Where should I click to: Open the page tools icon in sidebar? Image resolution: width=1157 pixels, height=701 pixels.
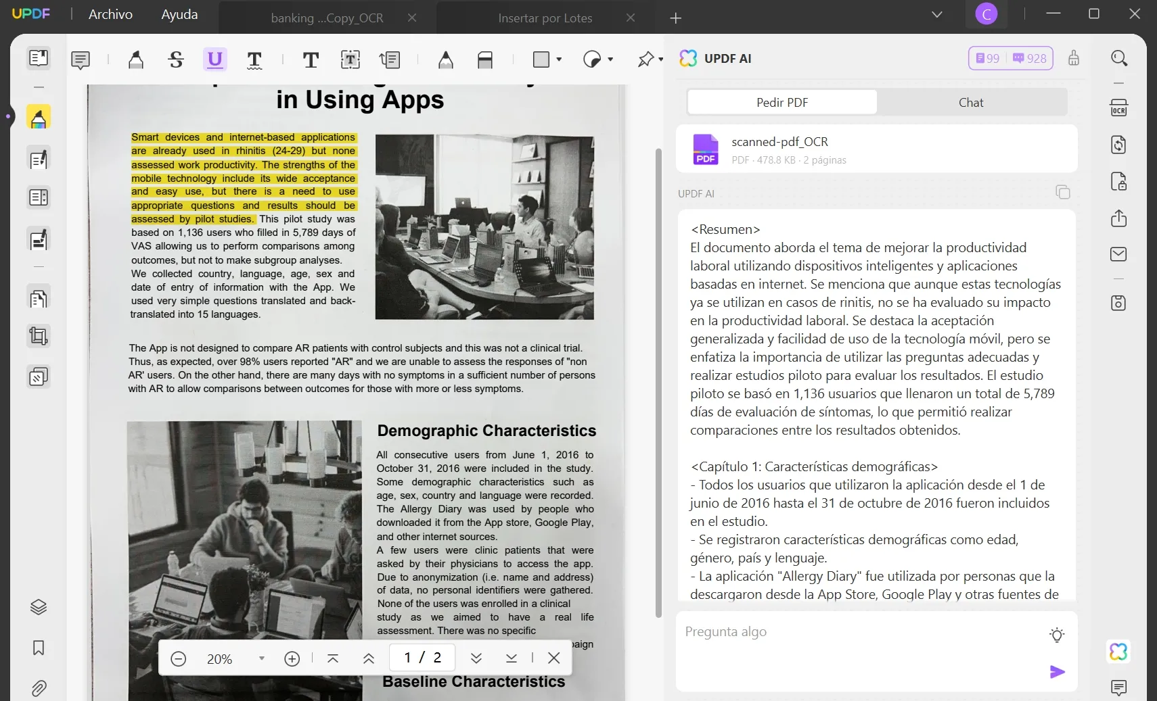[39, 297]
